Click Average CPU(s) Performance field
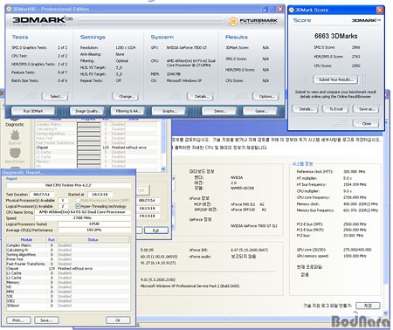 94,230
